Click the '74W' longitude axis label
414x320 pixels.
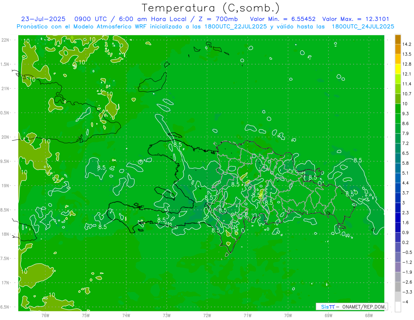[x=126, y=316]
